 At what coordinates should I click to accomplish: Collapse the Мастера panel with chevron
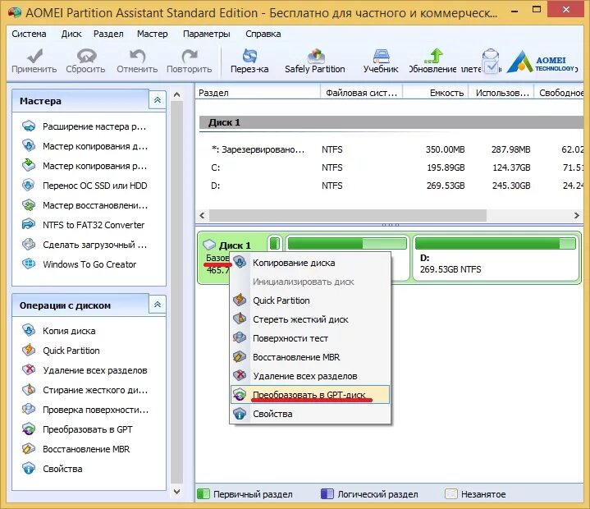tap(158, 100)
